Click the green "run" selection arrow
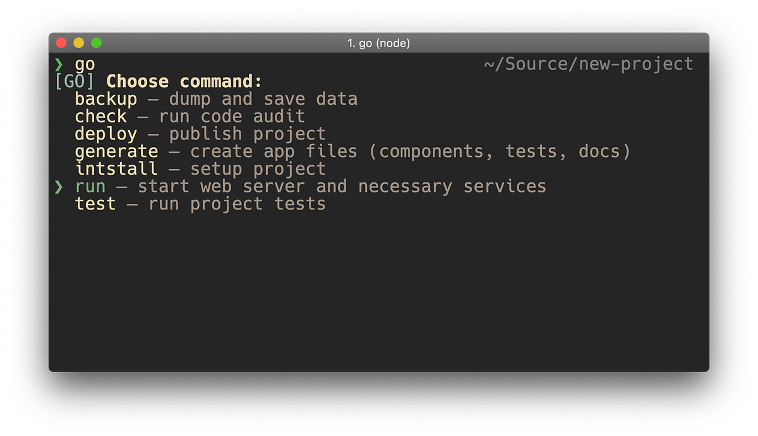The image size is (758, 436). tap(59, 186)
